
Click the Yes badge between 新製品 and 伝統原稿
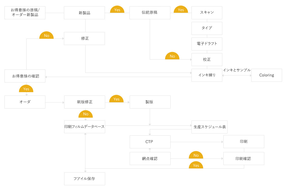(x=117, y=10)
